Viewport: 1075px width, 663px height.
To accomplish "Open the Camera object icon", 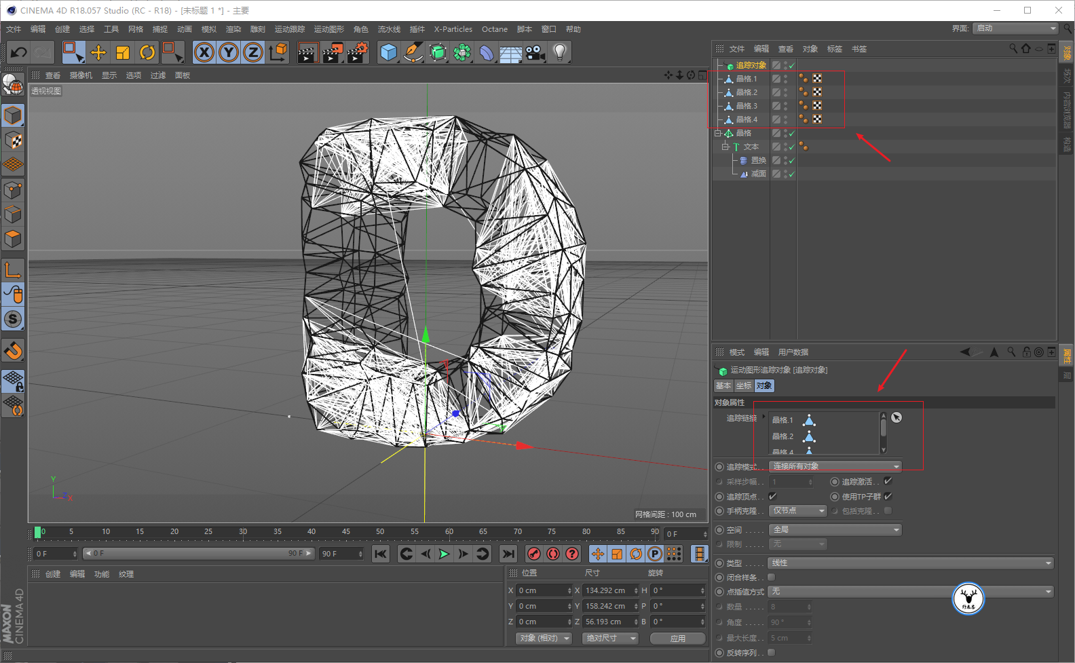I will (x=535, y=52).
